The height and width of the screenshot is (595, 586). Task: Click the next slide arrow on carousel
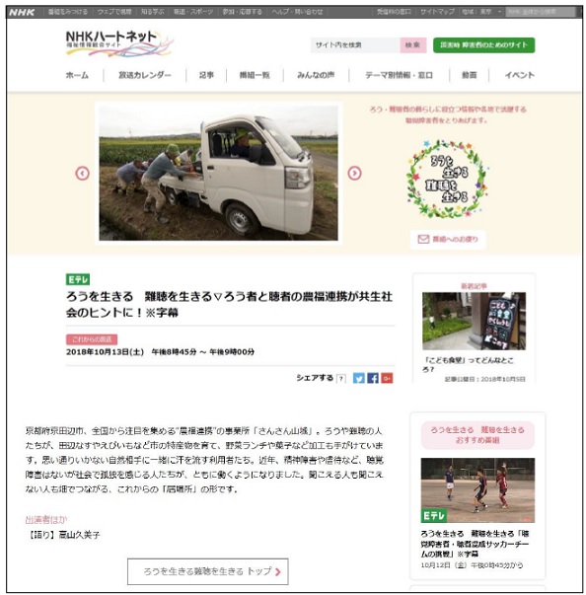tap(354, 173)
